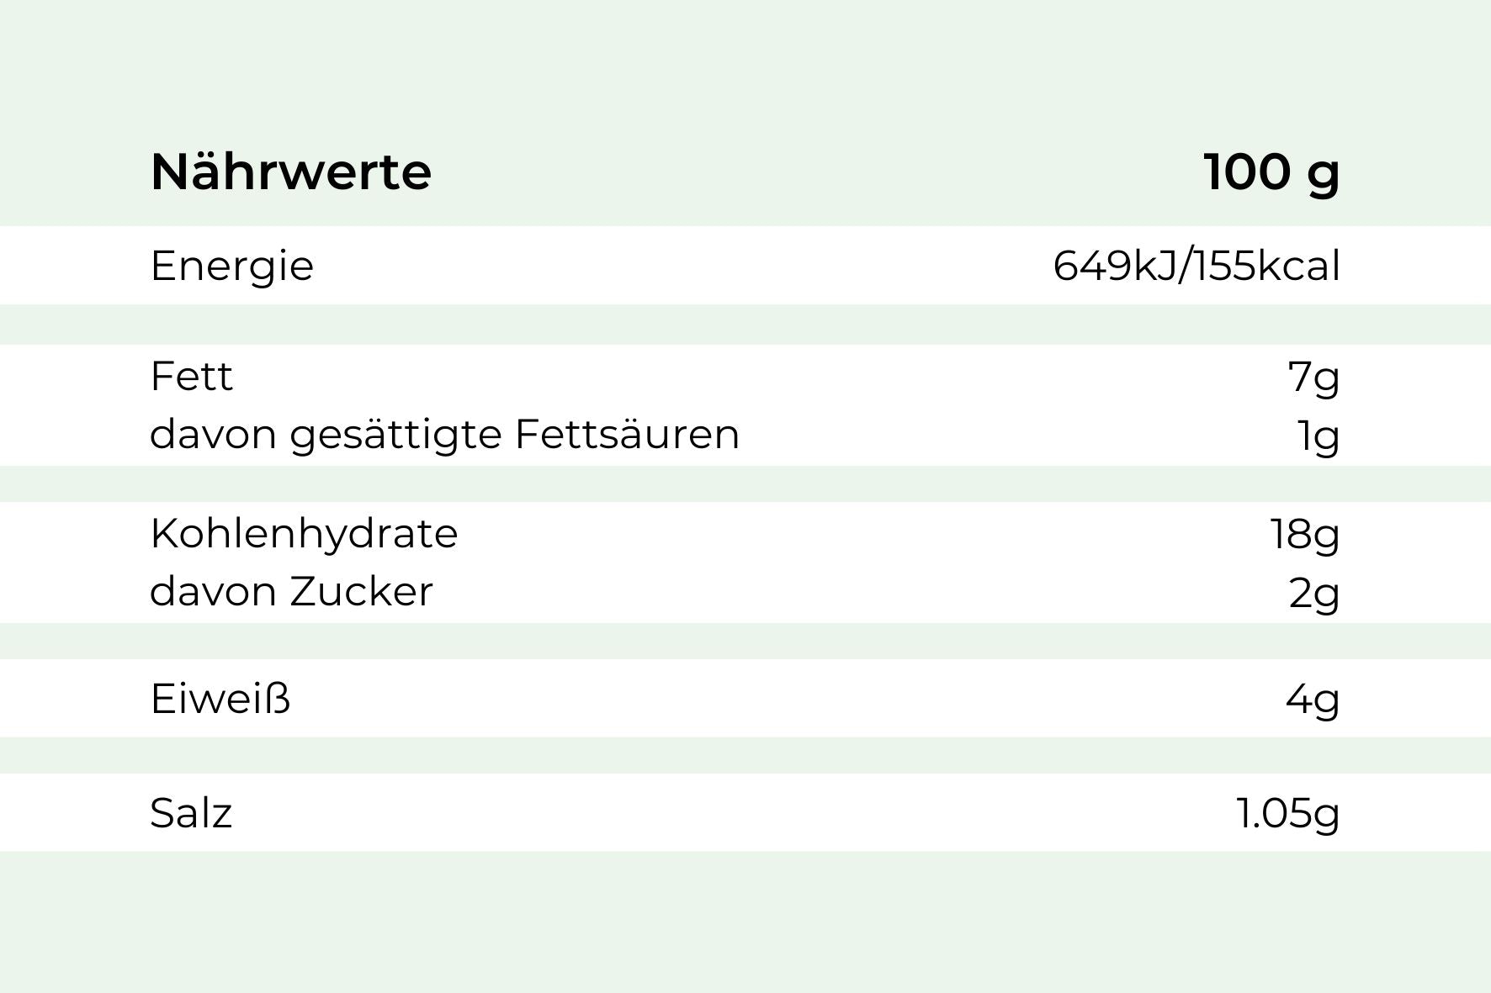The height and width of the screenshot is (993, 1491).
Task: Select the Energie row label
Action: pyautogui.click(x=231, y=266)
